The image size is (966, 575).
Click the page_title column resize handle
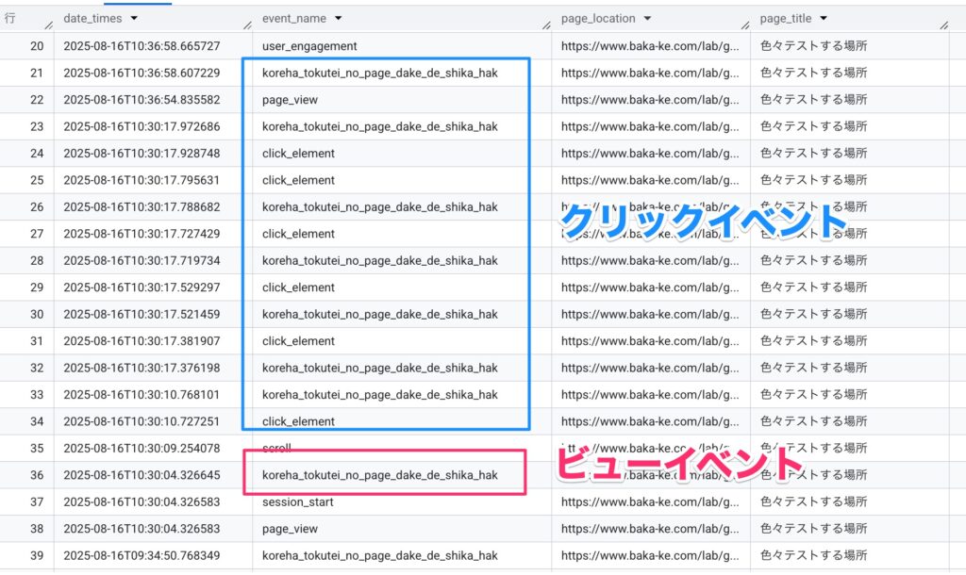pyautogui.click(x=943, y=25)
